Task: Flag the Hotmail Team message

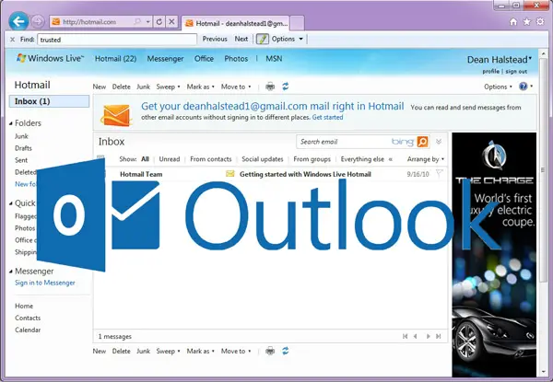Action: pos(439,173)
